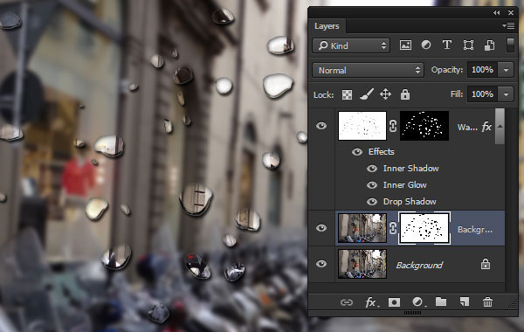Turn layer filtering switch on or off
Image resolution: width=524 pixels, height=332 pixels.
pos(510,45)
